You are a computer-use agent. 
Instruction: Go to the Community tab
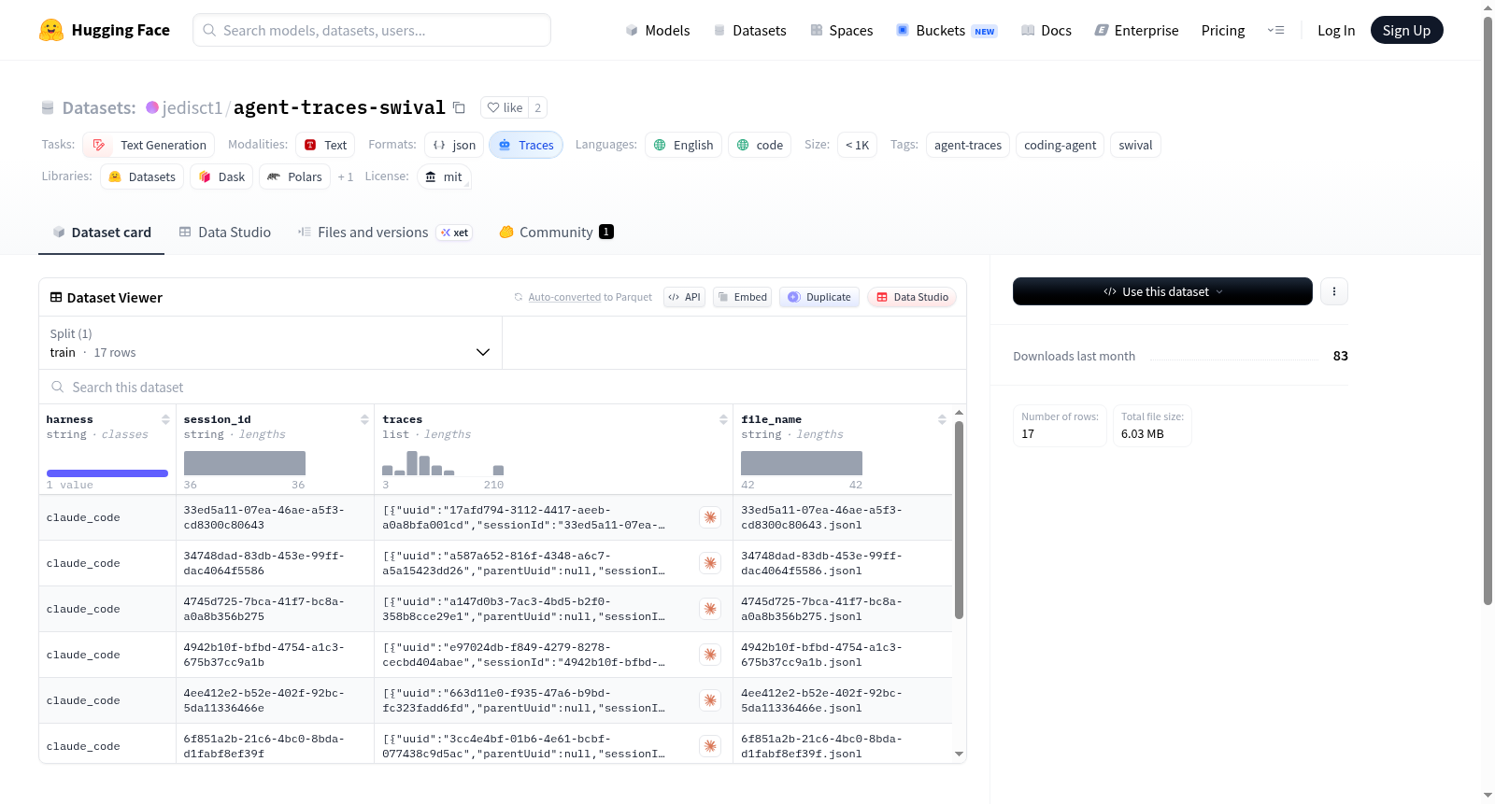coord(556,233)
